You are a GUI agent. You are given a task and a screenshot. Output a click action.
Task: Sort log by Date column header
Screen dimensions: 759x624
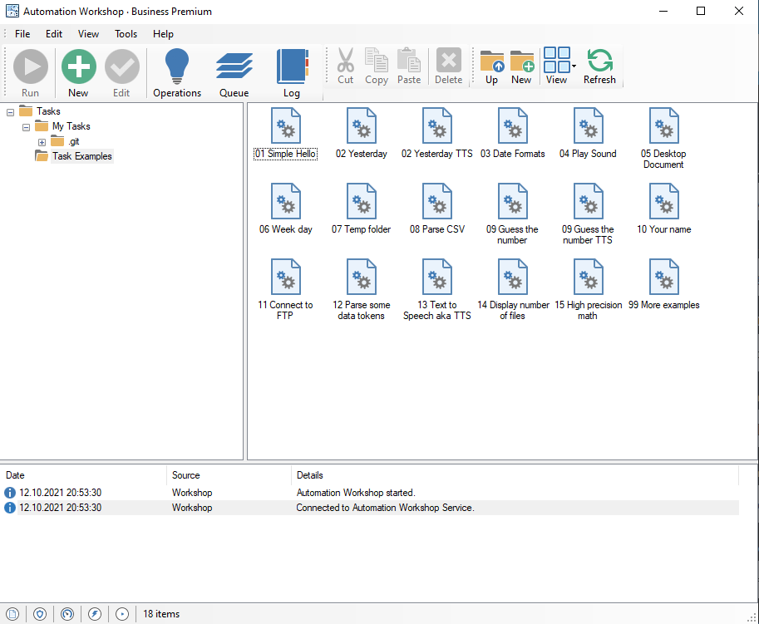[83, 475]
